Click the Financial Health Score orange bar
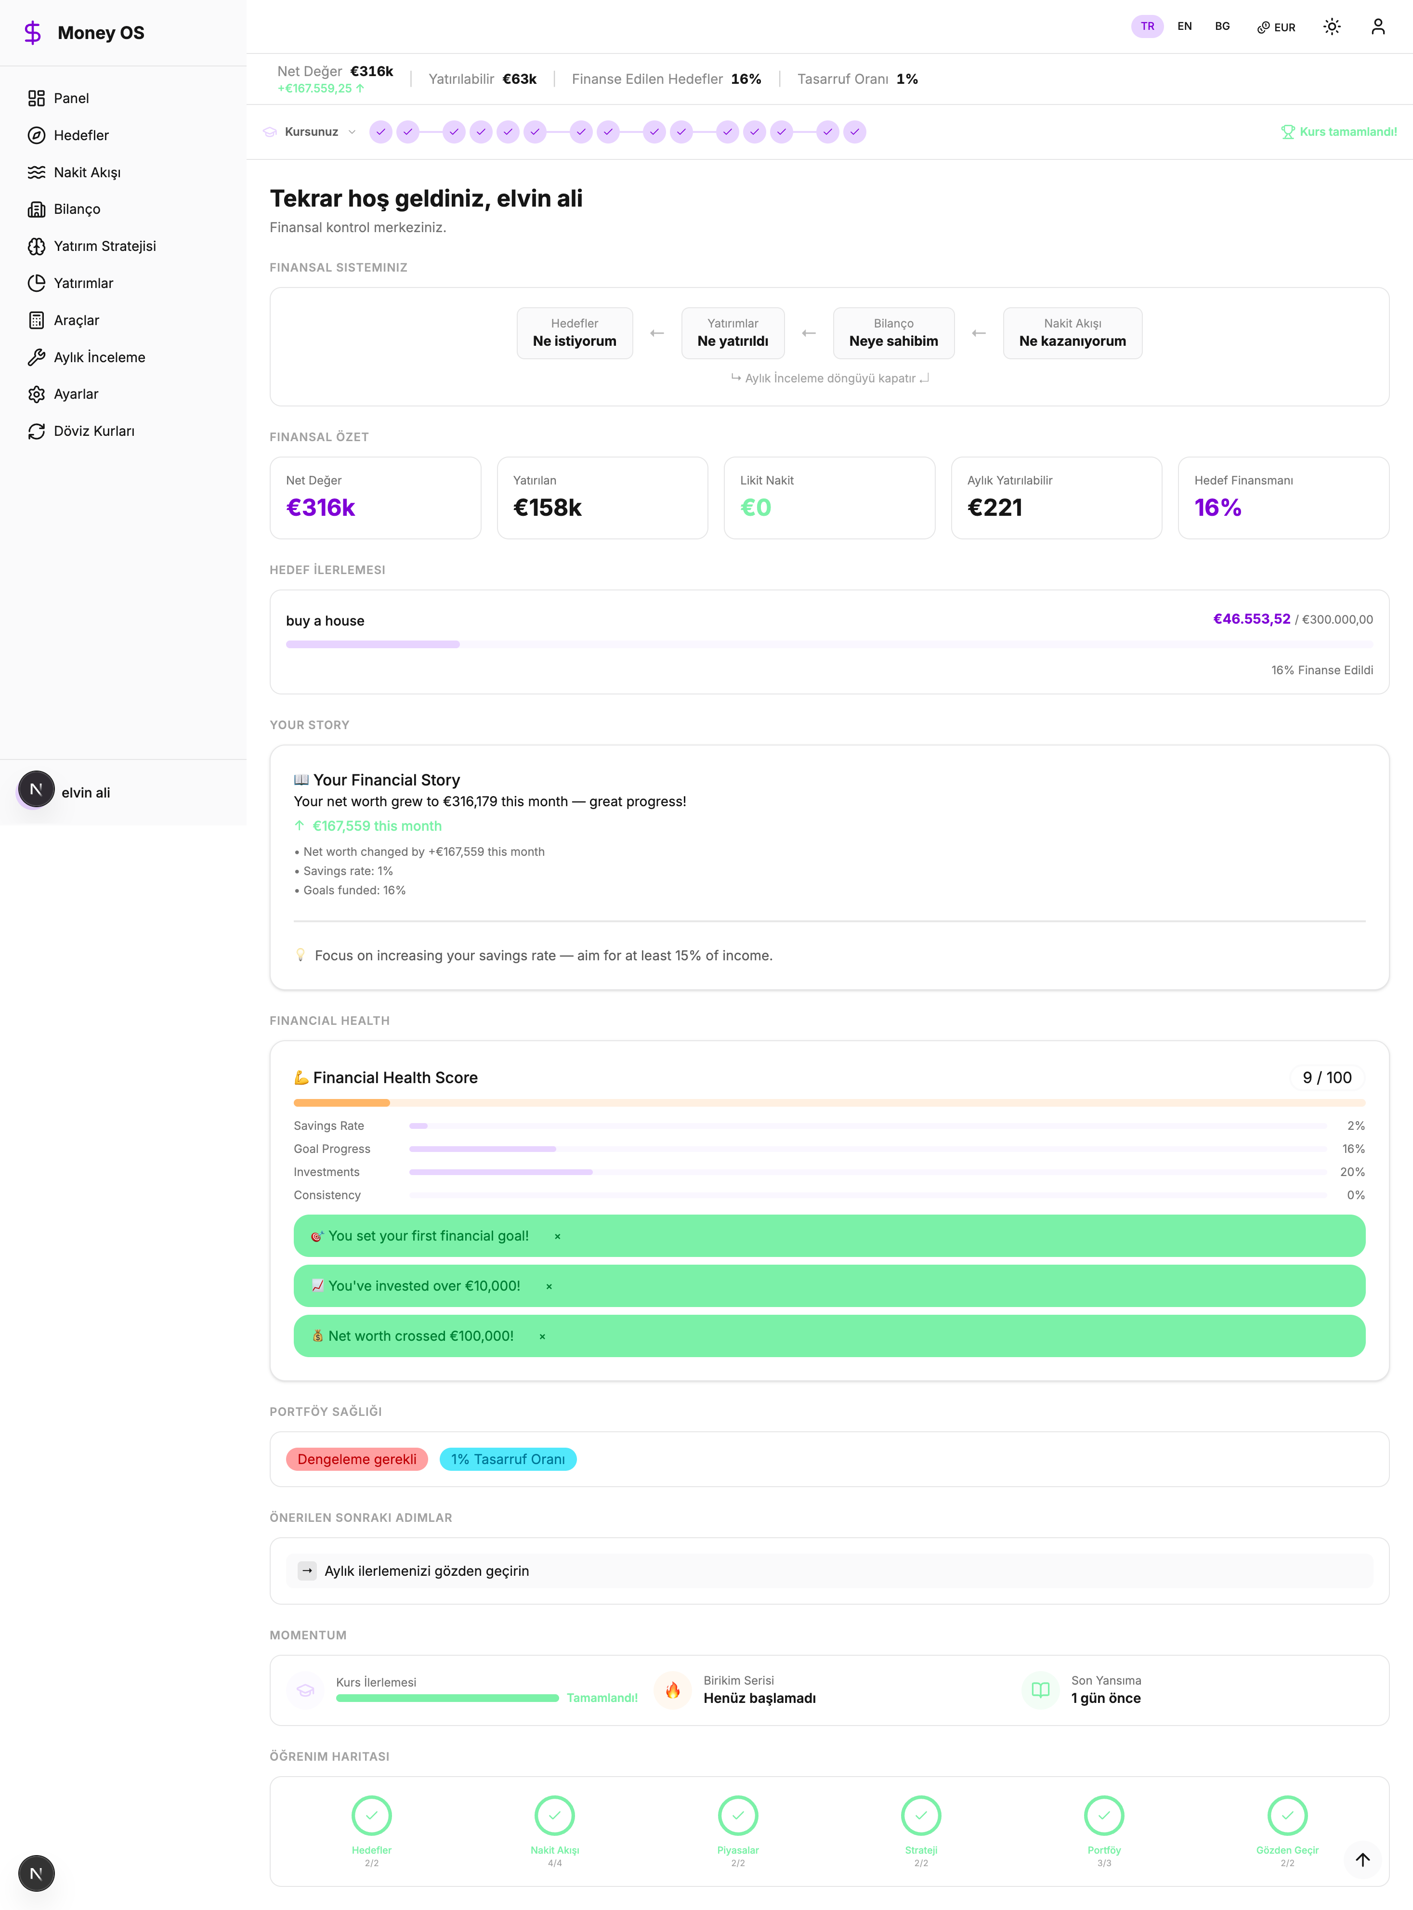 (830, 1102)
